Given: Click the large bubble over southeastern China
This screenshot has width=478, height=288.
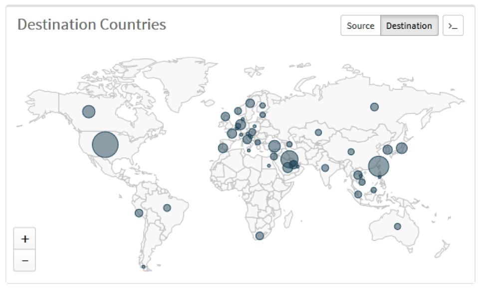Looking at the screenshot, I should point(379,167).
